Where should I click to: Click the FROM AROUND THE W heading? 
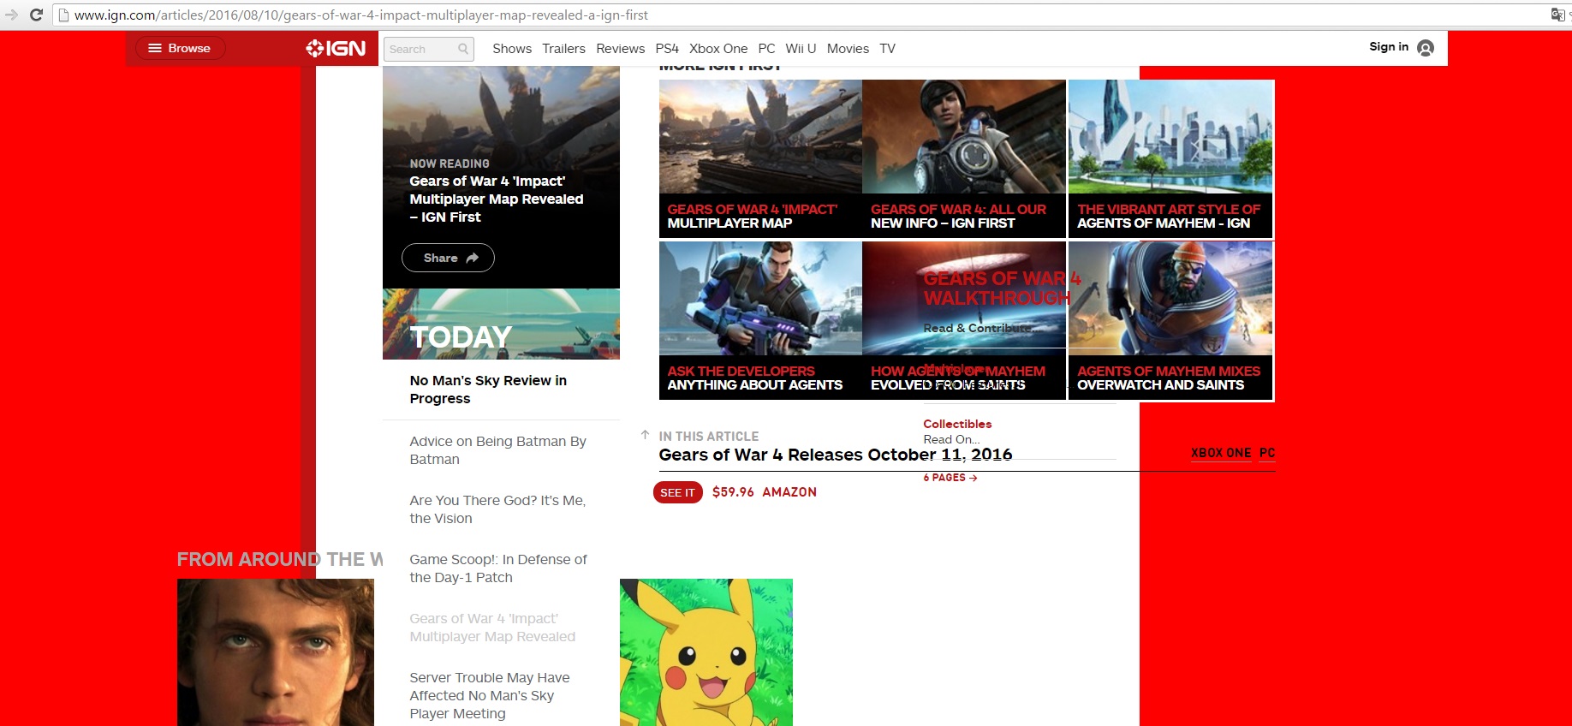[x=280, y=559]
